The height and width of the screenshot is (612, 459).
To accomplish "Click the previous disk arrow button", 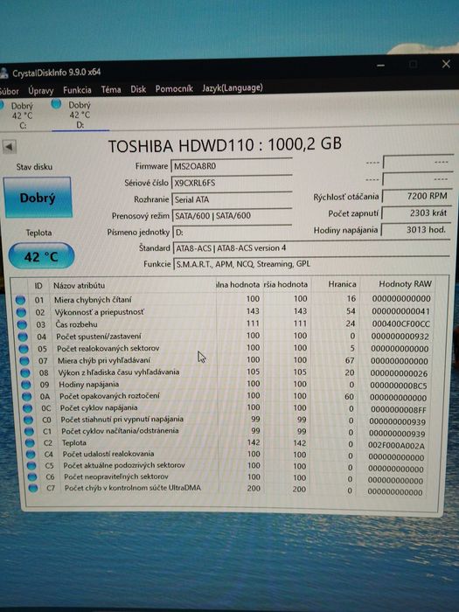I will (9, 147).
